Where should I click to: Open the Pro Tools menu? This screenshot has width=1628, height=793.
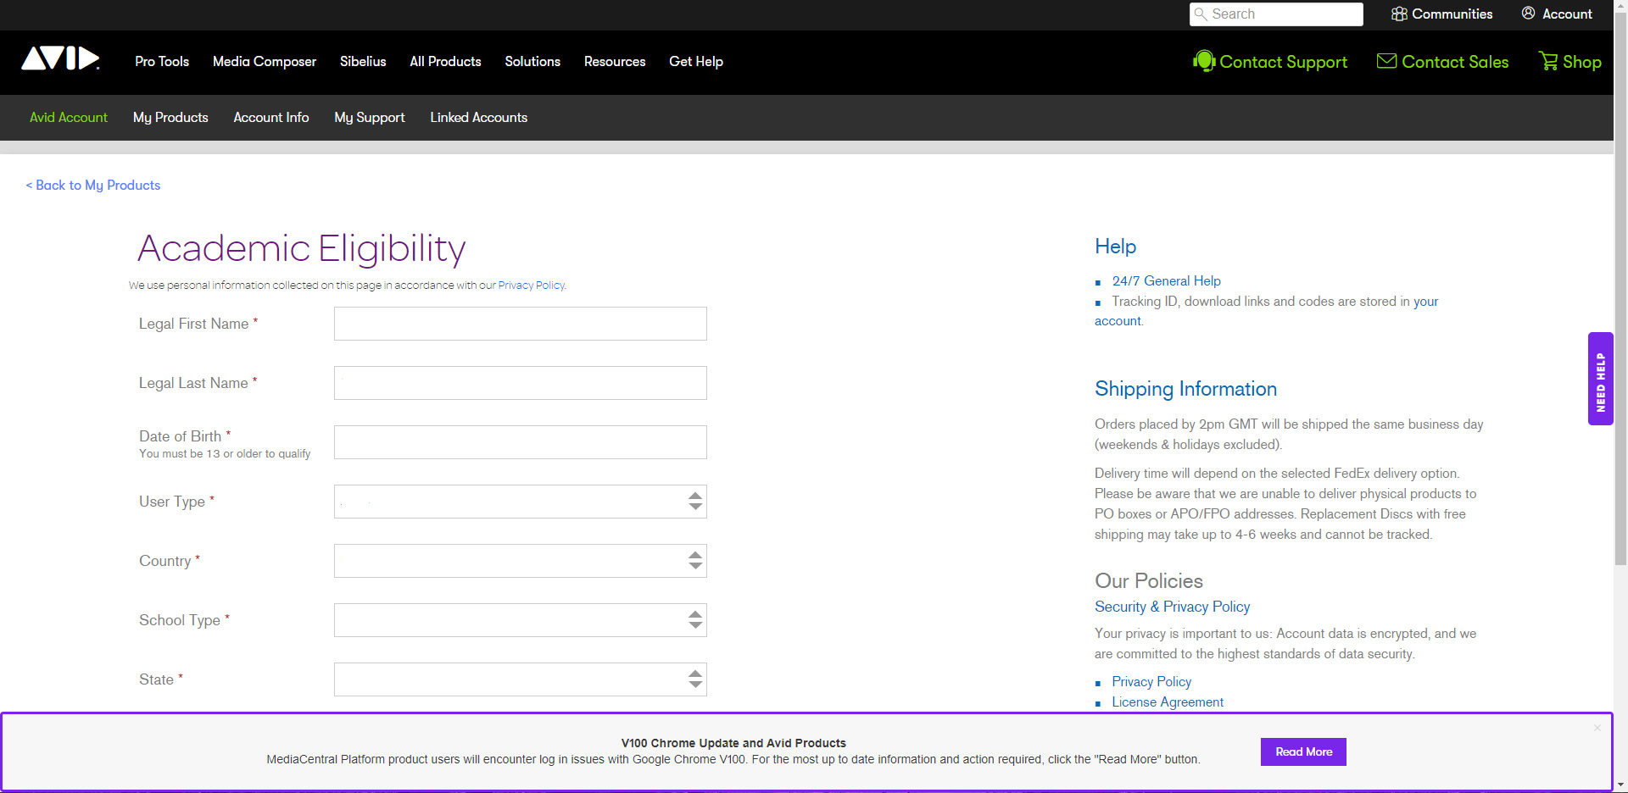162,62
